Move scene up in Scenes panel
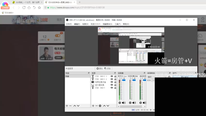This screenshot has height=116, width=206. click(75, 106)
